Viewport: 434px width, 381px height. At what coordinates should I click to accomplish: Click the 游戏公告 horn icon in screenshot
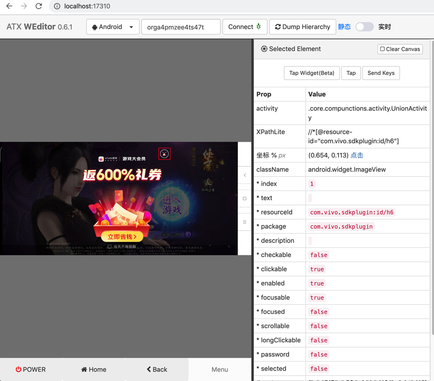(x=208, y=185)
